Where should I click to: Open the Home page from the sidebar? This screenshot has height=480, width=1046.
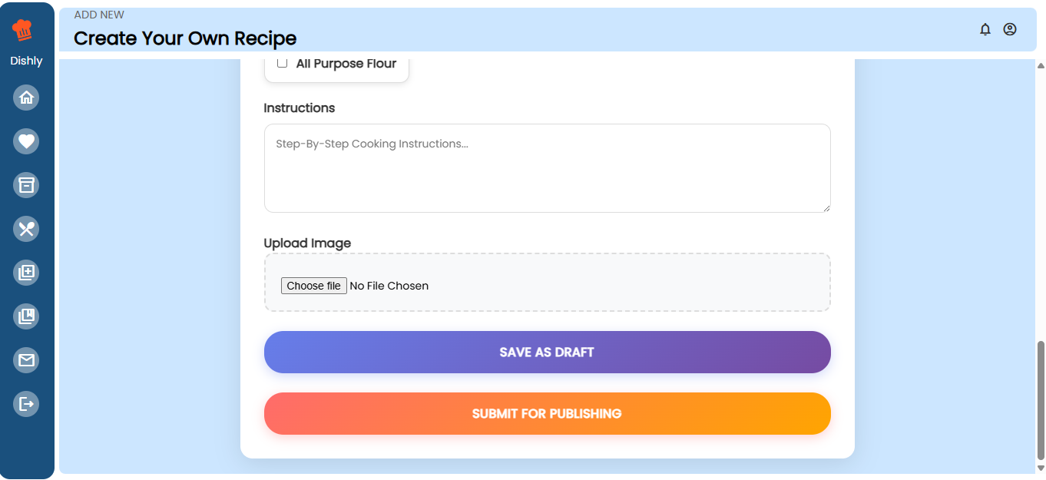click(26, 98)
